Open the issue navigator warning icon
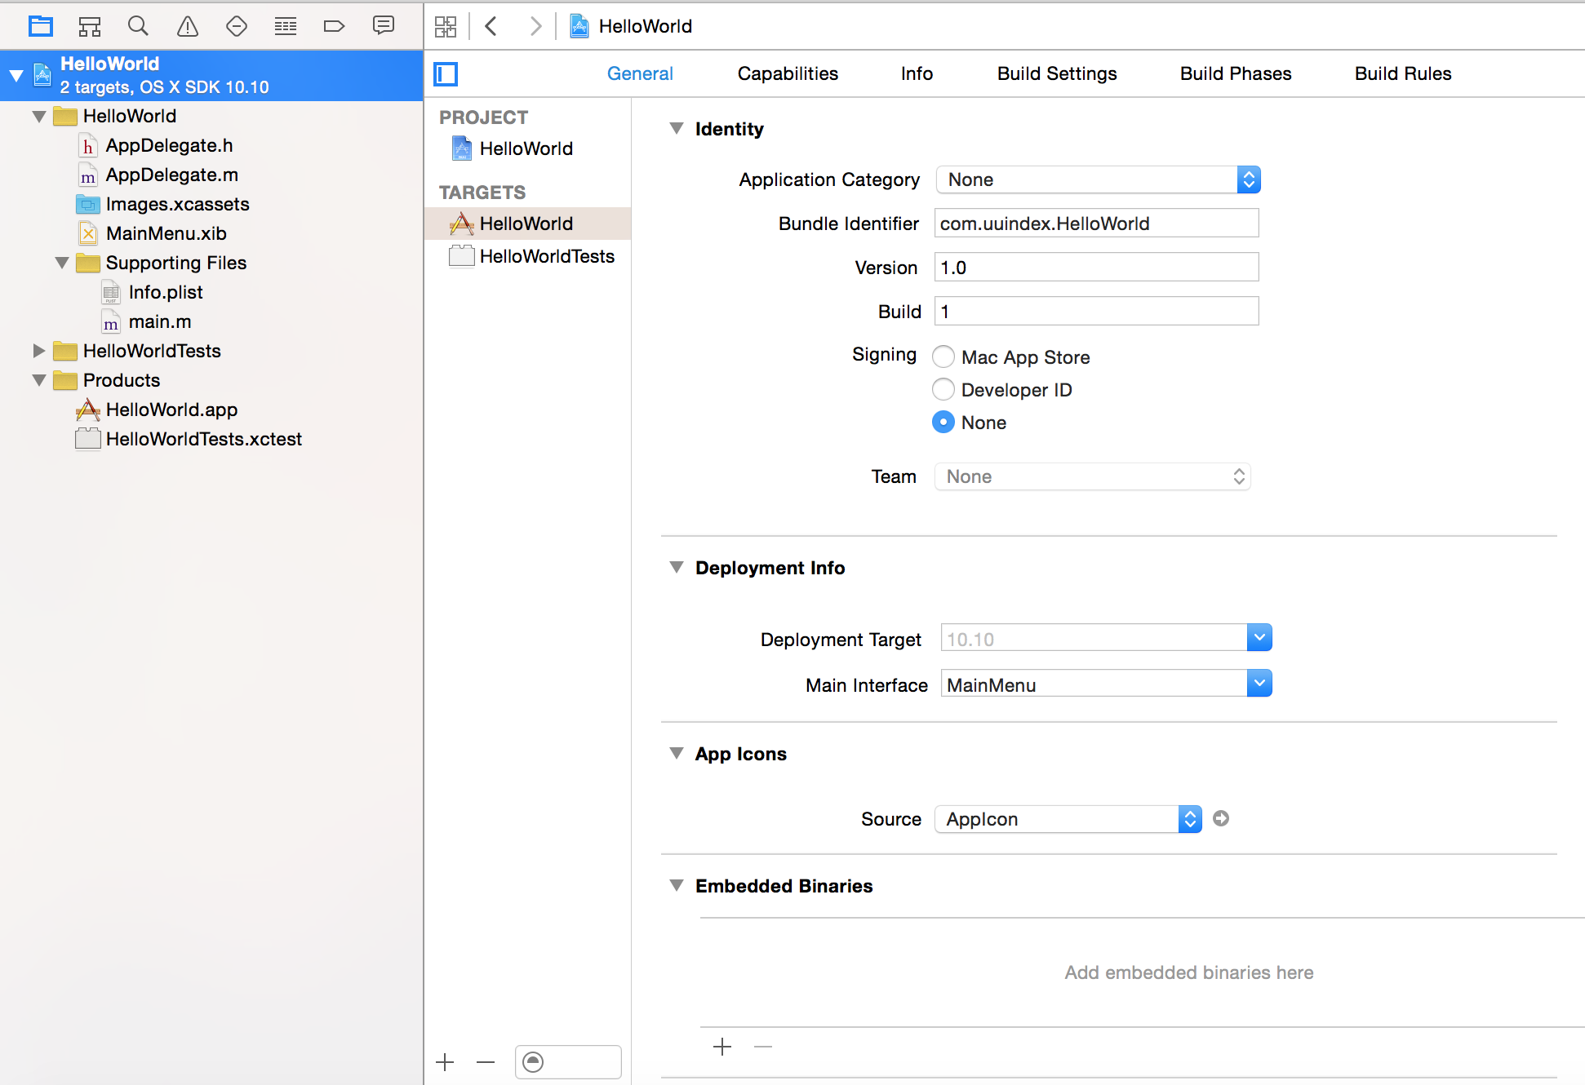The height and width of the screenshot is (1085, 1585). (x=188, y=26)
